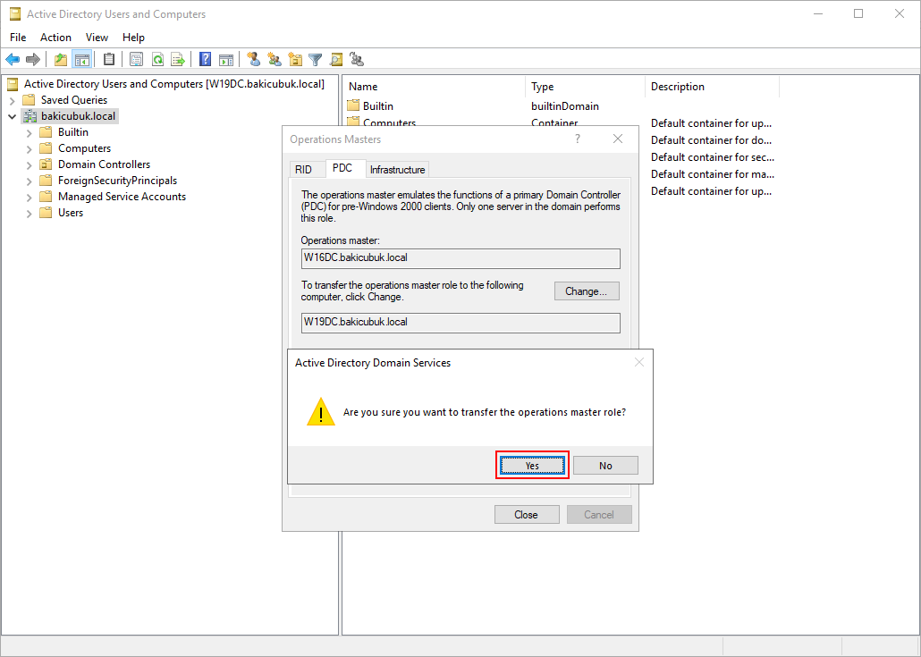The image size is (921, 657).
Task: Switch to the Infrastructure tab
Action: tap(398, 170)
